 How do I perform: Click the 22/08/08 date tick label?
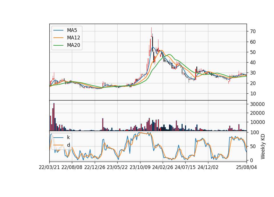(72, 168)
